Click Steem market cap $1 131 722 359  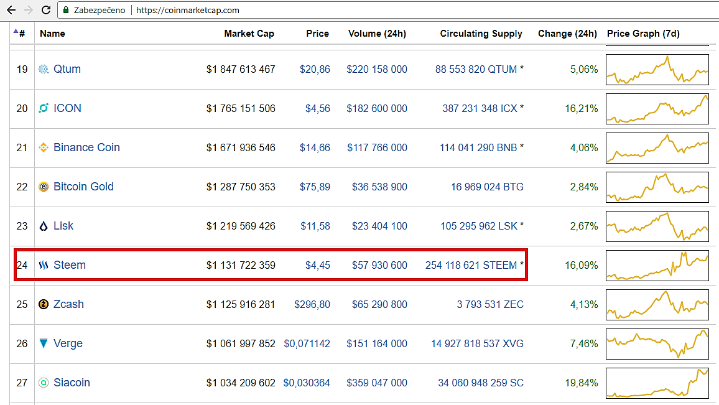(x=241, y=265)
